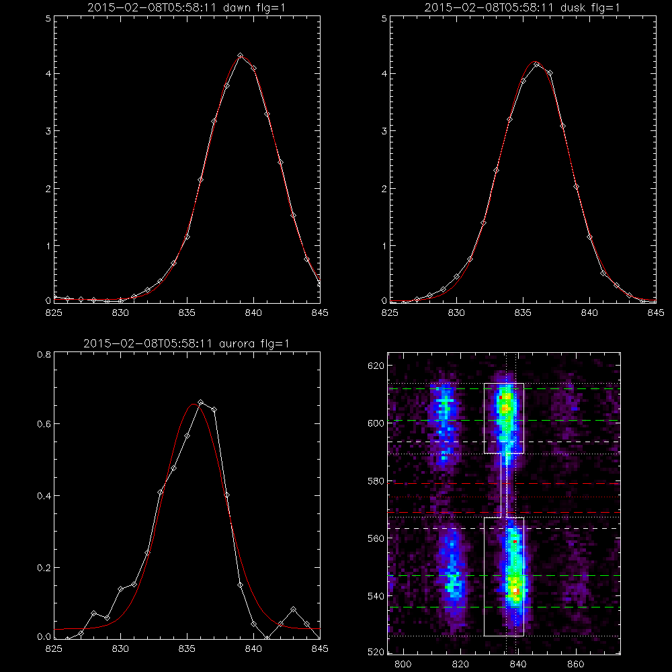Select x-axis label 860 on spectral image
Viewport: 672px width, 672px height.
(x=576, y=665)
